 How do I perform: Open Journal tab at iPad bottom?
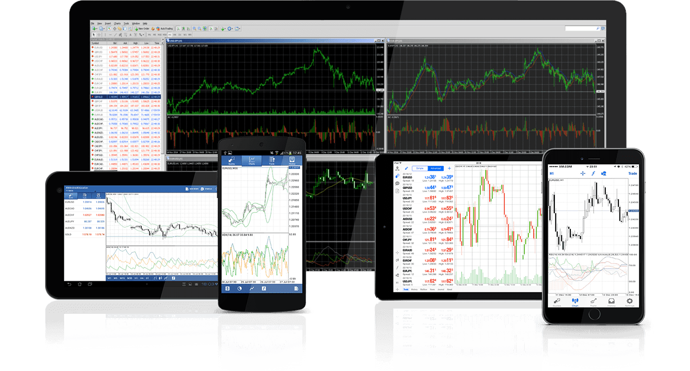coord(441,289)
